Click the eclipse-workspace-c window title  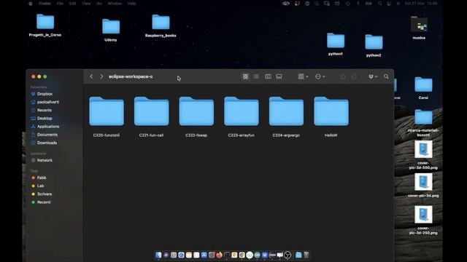click(x=131, y=76)
